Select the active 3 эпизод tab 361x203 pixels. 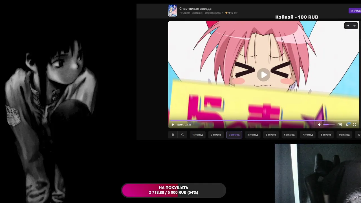click(x=234, y=135)
